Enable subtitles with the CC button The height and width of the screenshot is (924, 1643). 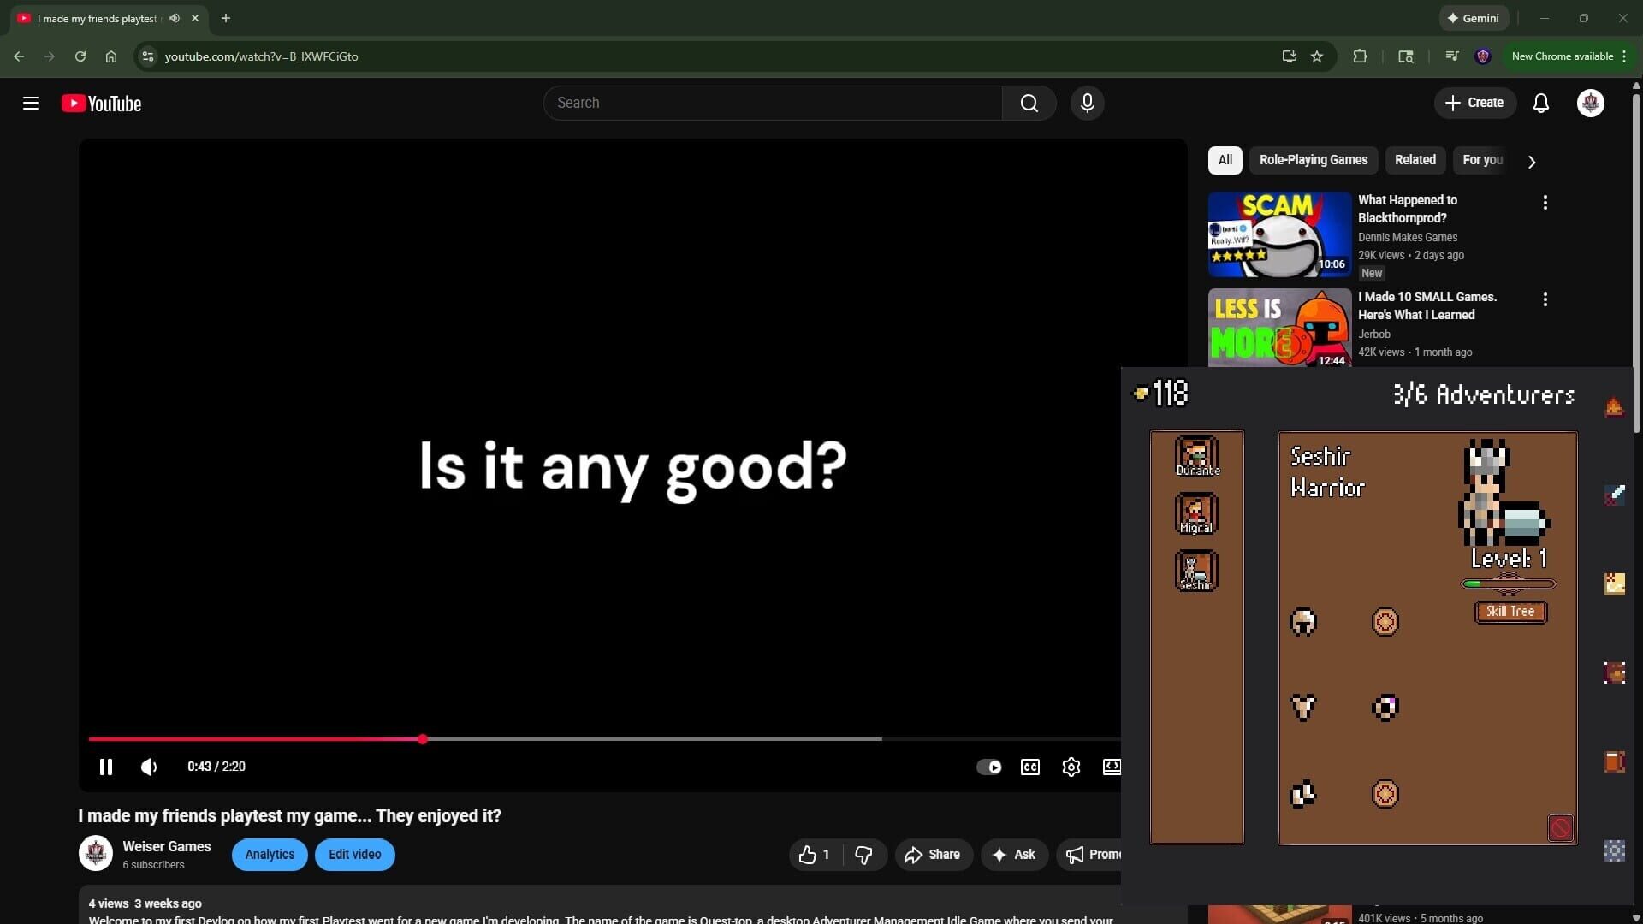[x=1029, y=767]
